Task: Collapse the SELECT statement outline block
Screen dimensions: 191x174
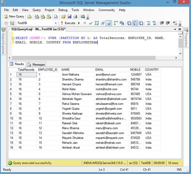Action: tap(13, 38)
